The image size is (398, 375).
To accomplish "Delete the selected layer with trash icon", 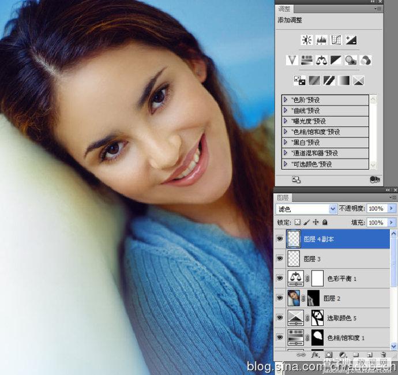I will pyautogui.click(x=383, y=355).
